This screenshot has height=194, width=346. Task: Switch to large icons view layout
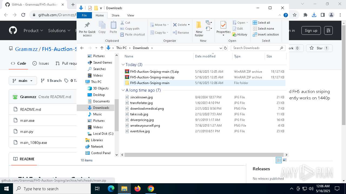click(284, 160)
